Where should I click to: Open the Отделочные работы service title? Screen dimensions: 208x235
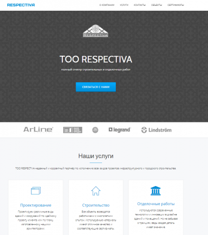point(156,204)
